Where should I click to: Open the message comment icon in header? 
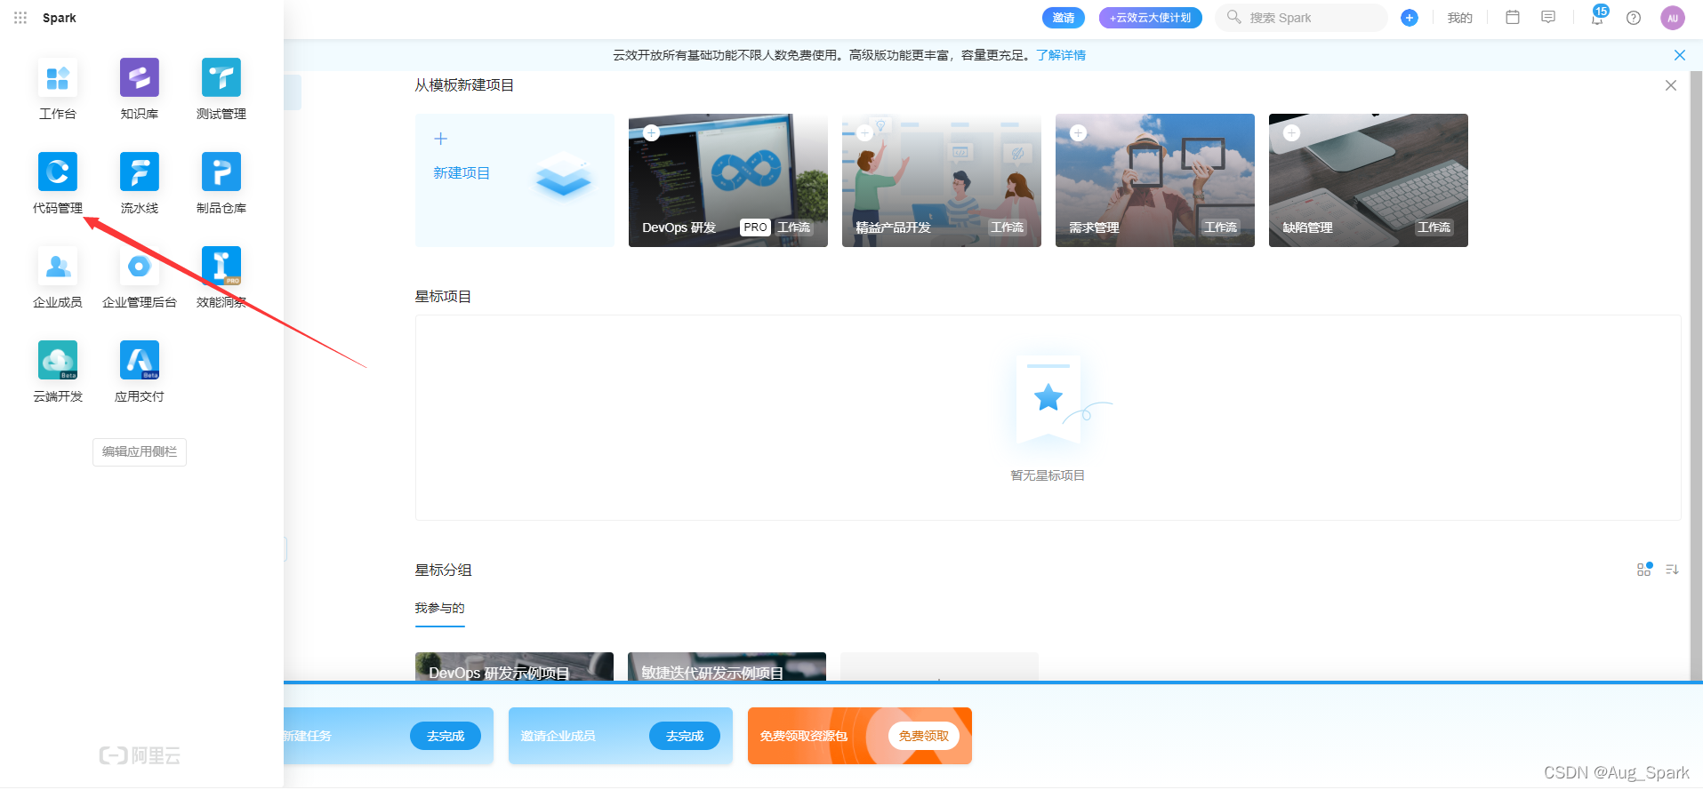pyautogui.click(x=1548, y=17)
